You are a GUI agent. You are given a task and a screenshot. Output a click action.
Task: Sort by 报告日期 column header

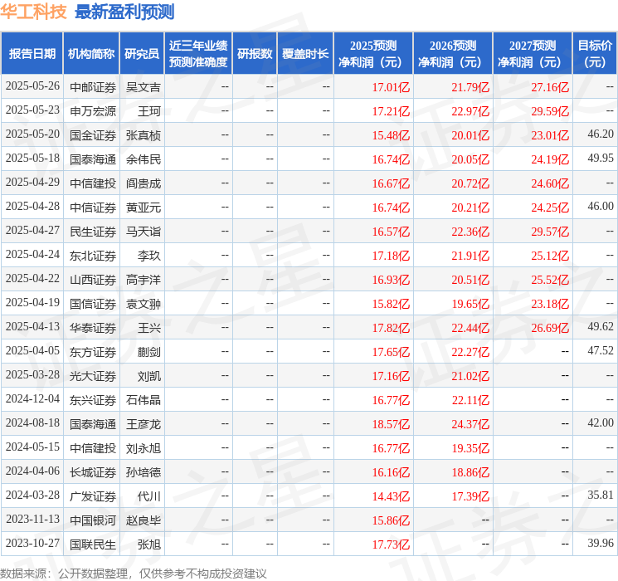pos(32,53)
